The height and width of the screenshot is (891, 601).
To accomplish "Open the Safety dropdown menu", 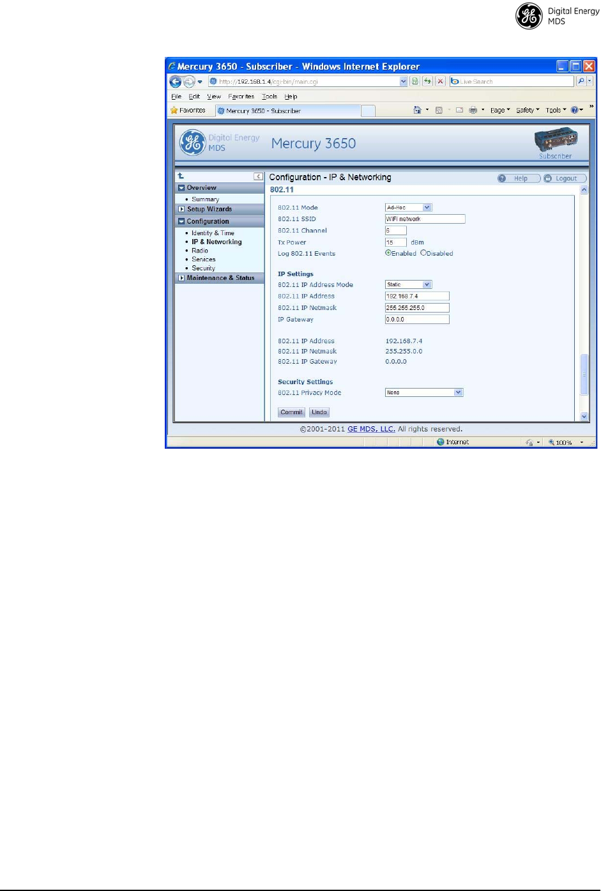I will (x=528, y=110).
